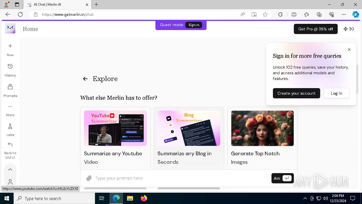Click 'Summarize any Youtube Video' title
Image resolution: width=362 pixels, height=204 pixels.
(113, 158)
